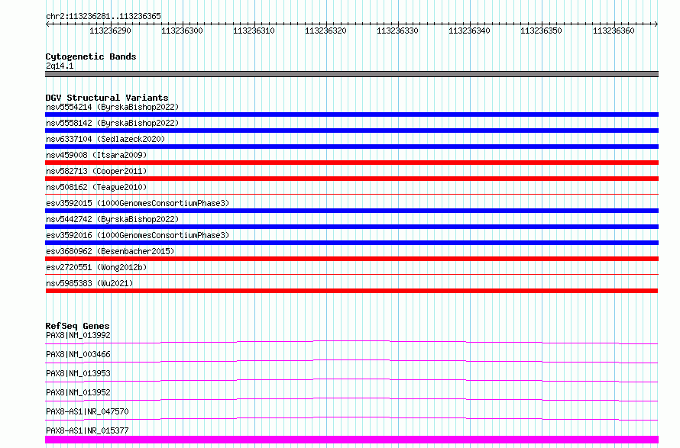Click the magenta intron line under PAX8|NM_013952
The height and width of the screenshot is (448, 680).
click(351, 399)
